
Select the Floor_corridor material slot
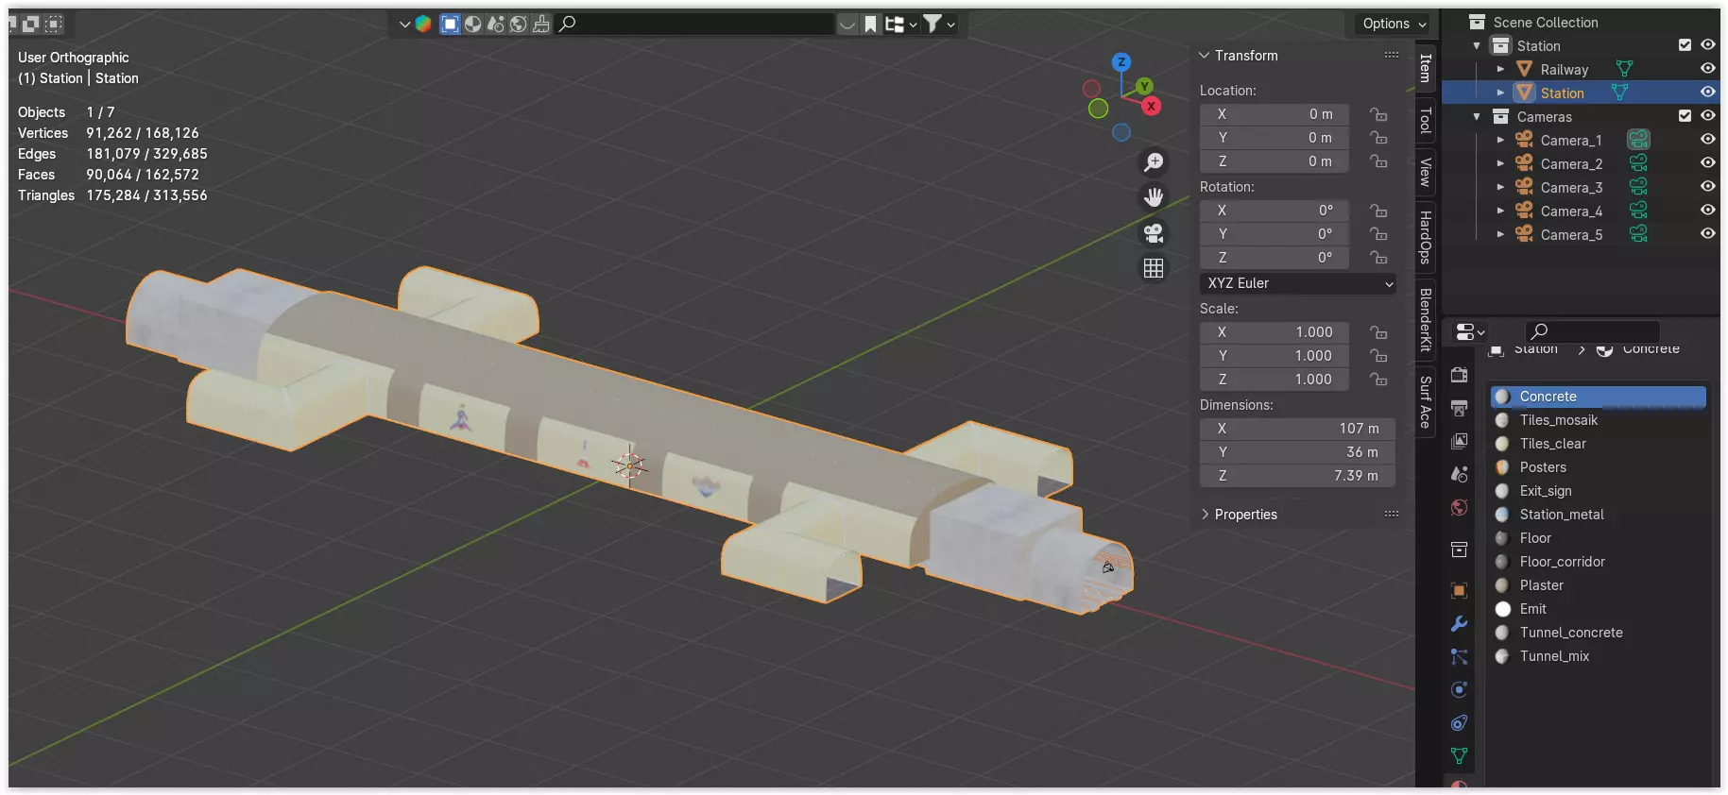tap(1599, 562)
